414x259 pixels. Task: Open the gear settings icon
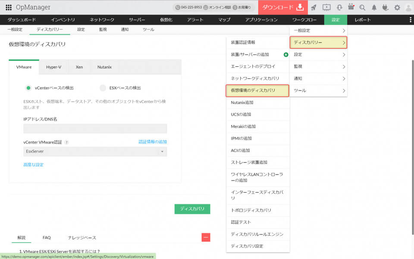tap(397, 7)
